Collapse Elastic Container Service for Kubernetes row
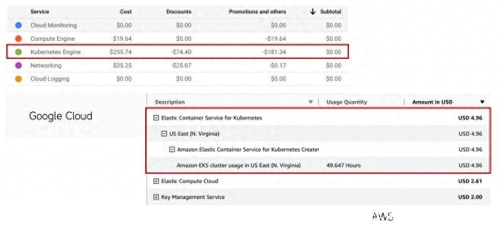The image size is (500, 228). click(x=156, y=118)
